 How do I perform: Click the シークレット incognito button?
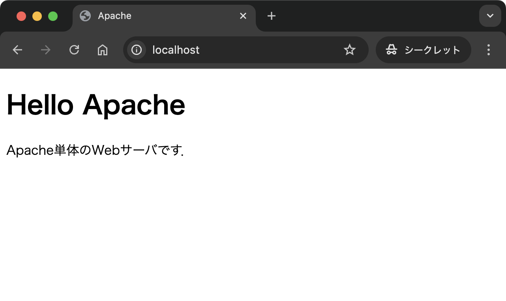coord(423,50)
